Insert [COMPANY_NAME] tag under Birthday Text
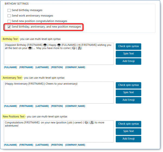The image size is (163, 152). [x=75, y=67]
